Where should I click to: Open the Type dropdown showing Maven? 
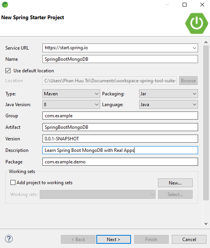71,94
